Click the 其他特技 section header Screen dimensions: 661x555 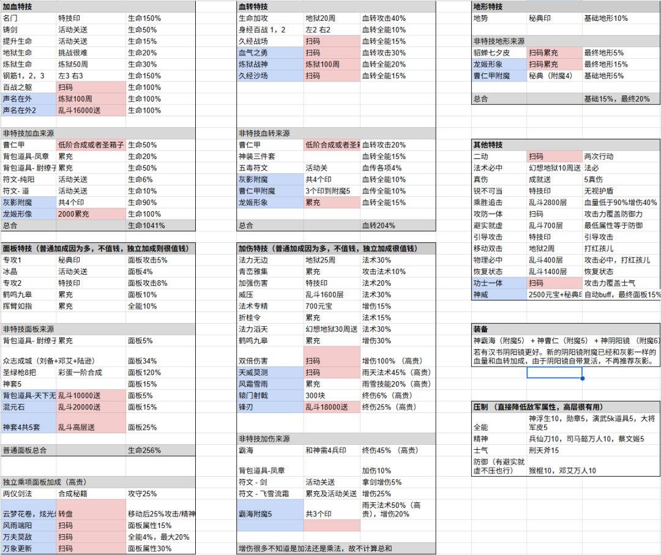coord(566,145)
